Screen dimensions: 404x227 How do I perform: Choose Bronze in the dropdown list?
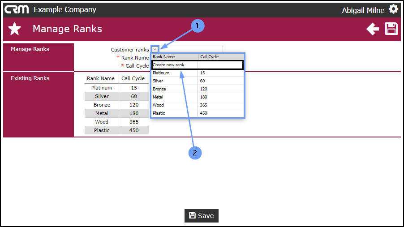coord(198,89)
